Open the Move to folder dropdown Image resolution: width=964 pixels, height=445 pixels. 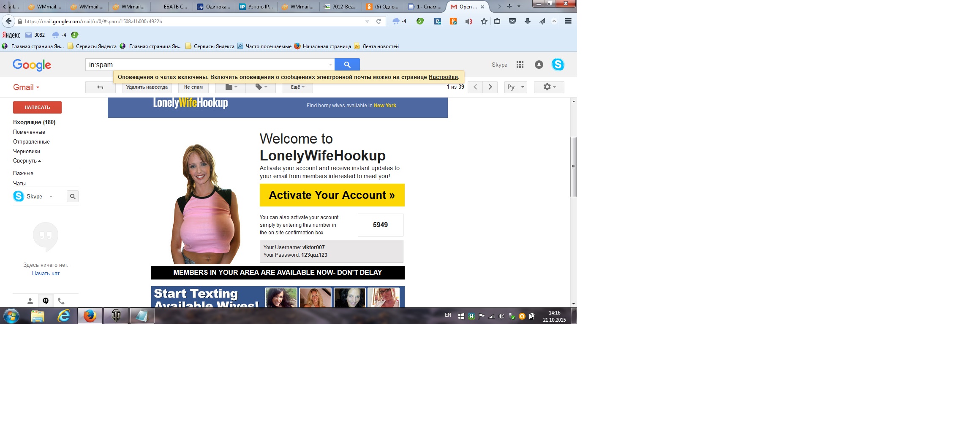[231, 87]
